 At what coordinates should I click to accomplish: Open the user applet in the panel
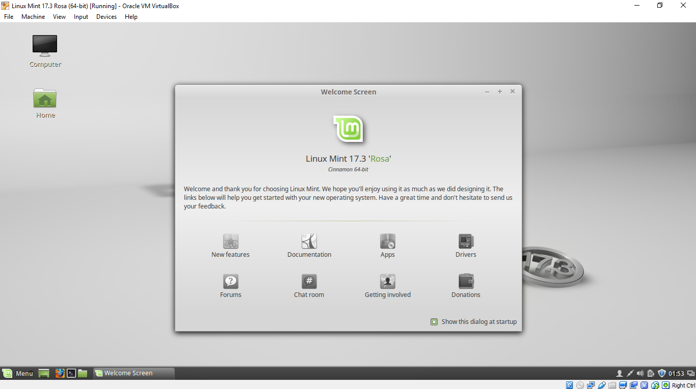[620, 373]
